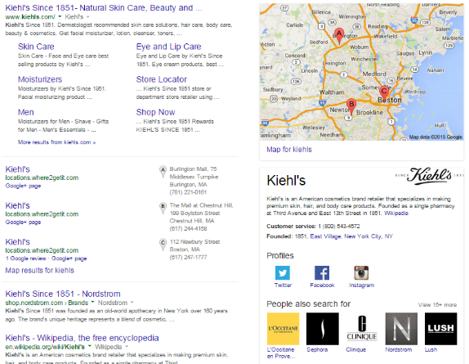
Task: Click East Village founded location link
Action: pos(325,236)
